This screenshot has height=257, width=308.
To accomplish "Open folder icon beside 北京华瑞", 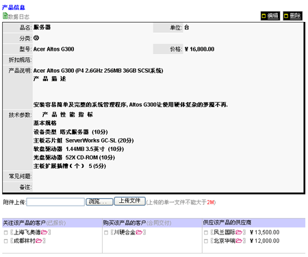I will 239,241.
